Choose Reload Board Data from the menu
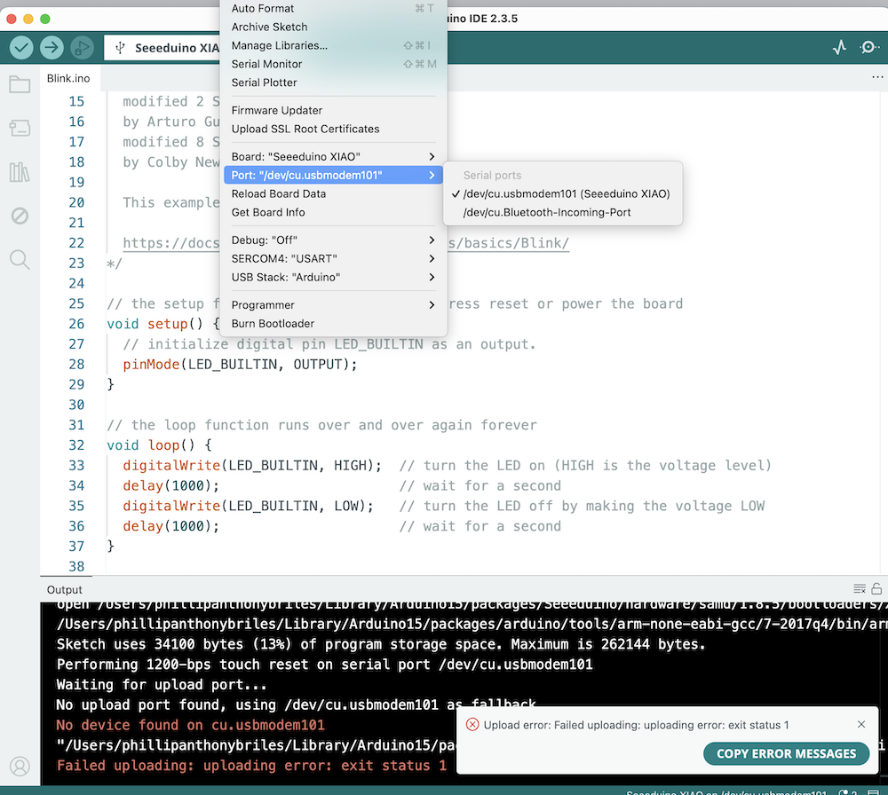 point(333,193)
